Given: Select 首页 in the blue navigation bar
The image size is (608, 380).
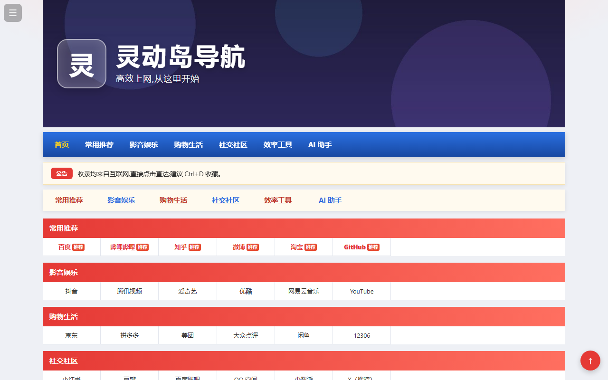Looking at the screenshot, I should [x=62, y=144].
